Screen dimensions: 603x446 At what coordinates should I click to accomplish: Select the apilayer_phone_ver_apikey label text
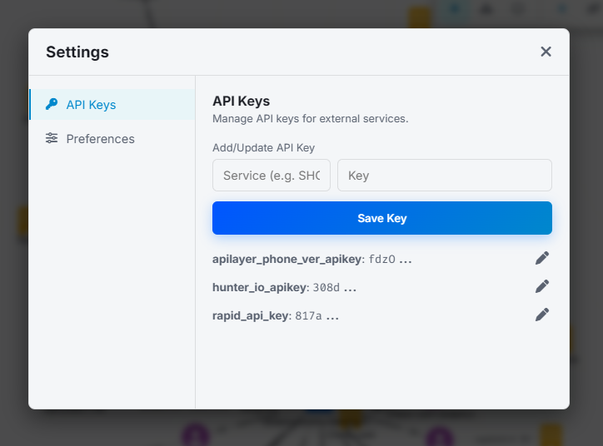pyautogui.click(x=287, y=260)
